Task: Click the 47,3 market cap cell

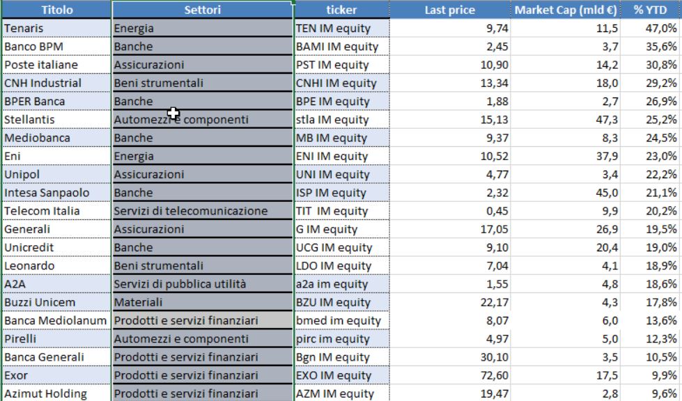Action: click(566, 120)
